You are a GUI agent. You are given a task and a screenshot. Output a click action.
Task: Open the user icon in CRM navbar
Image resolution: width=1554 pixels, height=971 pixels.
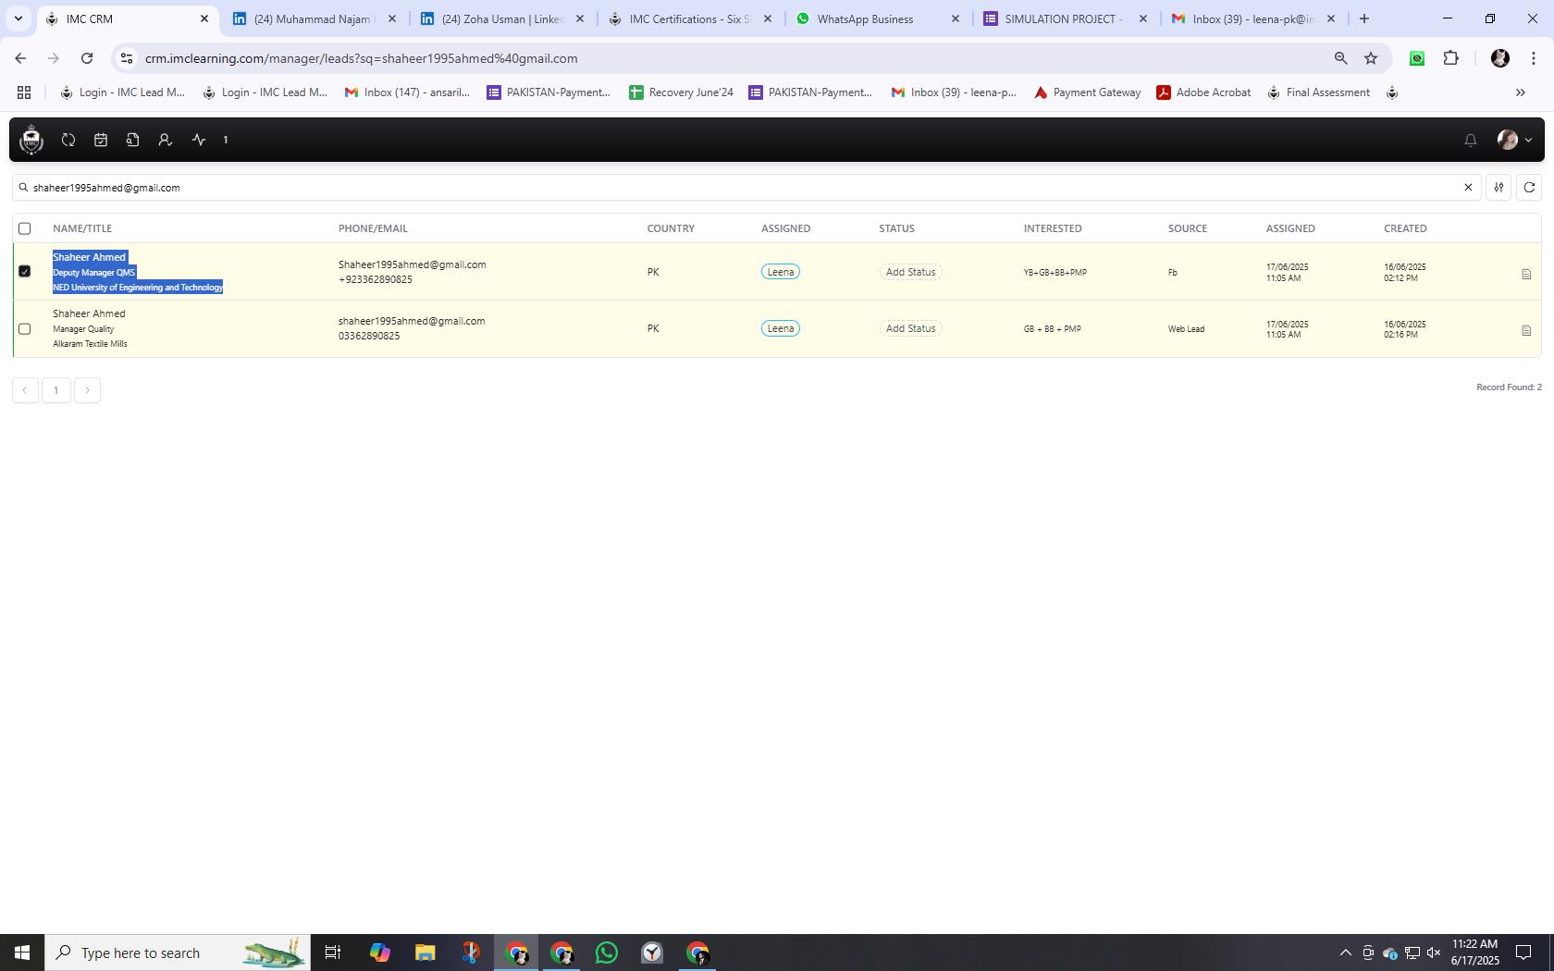(165, 140)
